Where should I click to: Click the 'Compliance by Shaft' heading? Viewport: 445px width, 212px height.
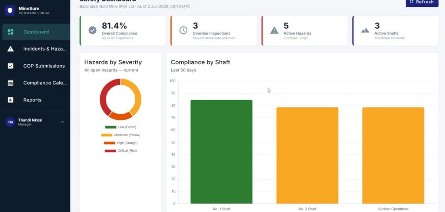pos(201,62)
